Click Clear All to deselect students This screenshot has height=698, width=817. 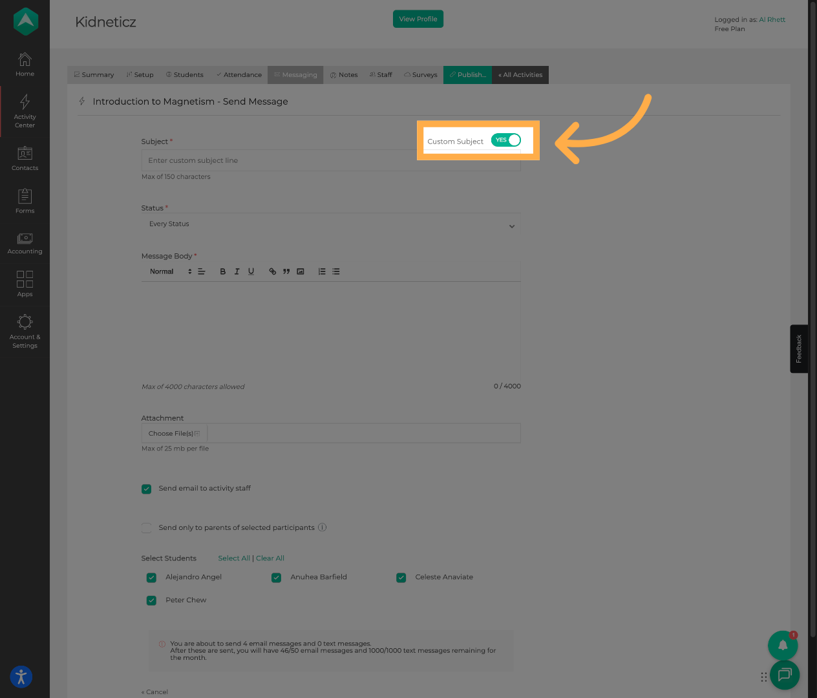point(270,558)
